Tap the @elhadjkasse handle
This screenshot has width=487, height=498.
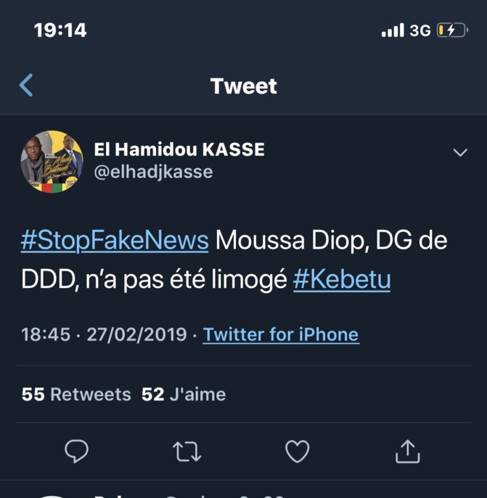pyautogui.click(x=153, y=172)
